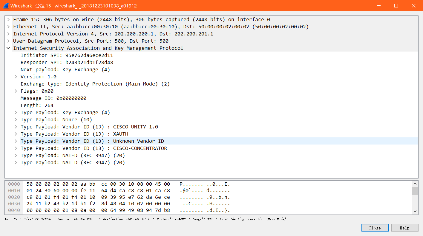Select the IPv4 Src 202.200.200.1 row text
Viewport: 423px width, 236px height.
coord(113,34)
